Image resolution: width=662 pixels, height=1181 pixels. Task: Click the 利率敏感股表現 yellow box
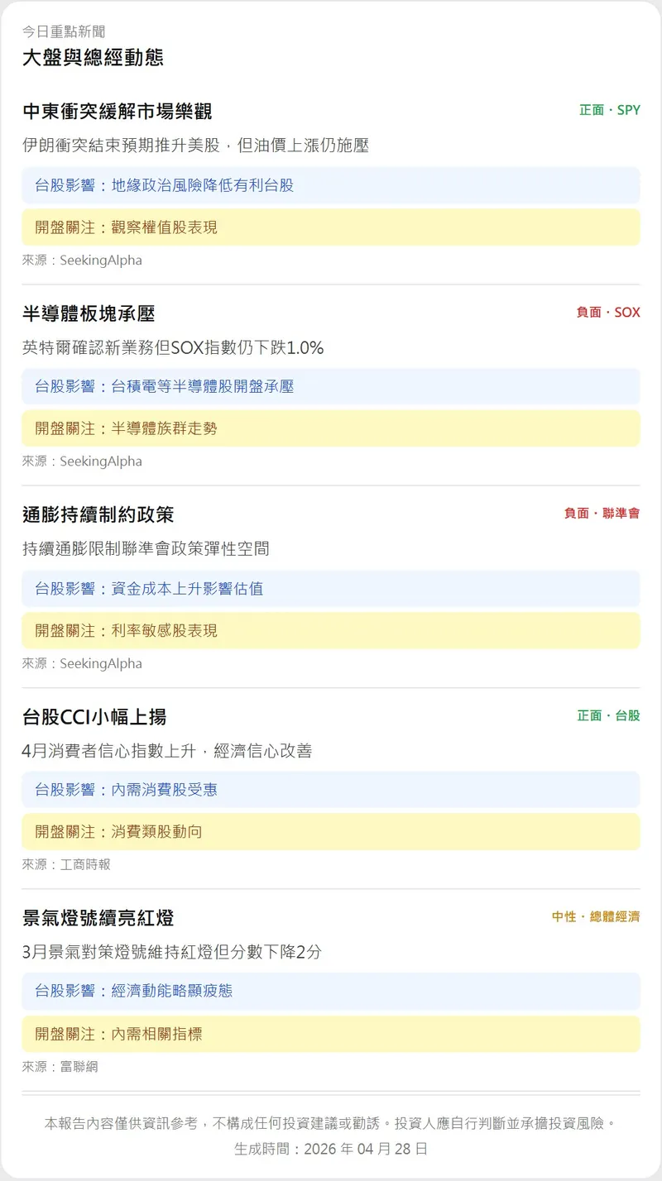coord(330,630)
